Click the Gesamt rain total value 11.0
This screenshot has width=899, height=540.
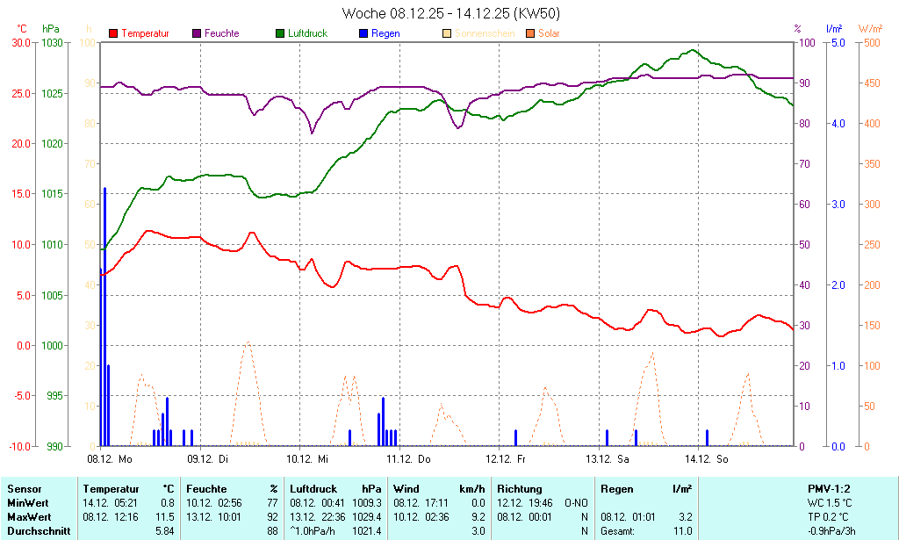682,531
